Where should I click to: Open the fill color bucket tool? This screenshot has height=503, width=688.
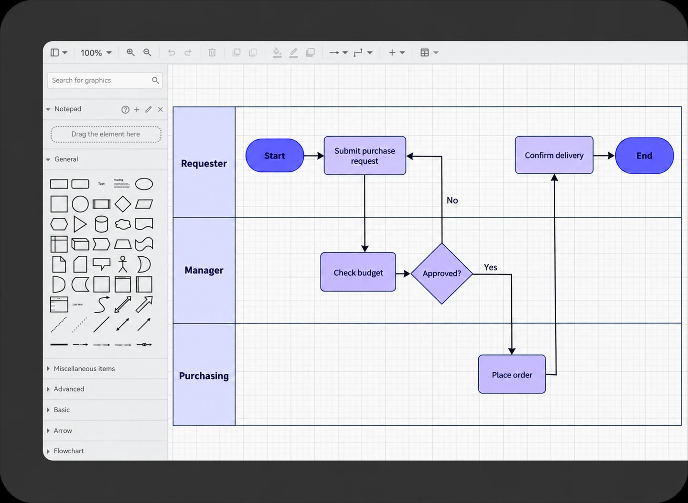(x=277, y=52)
